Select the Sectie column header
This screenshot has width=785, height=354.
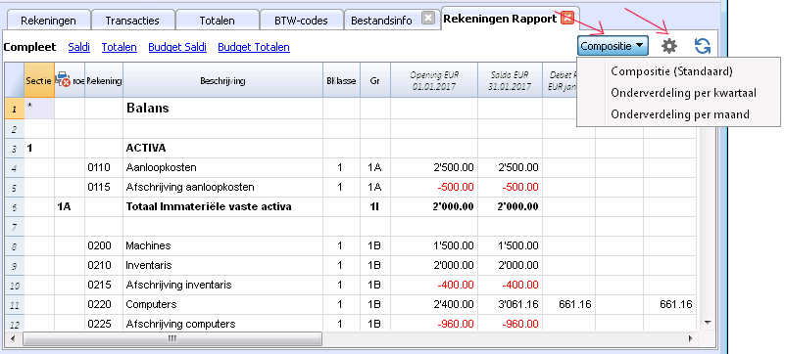point(39,80)
